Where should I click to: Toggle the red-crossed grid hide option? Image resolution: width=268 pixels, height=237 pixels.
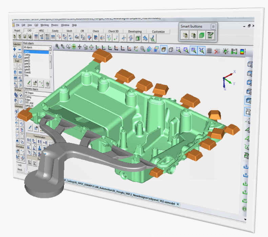pos(217,51)
